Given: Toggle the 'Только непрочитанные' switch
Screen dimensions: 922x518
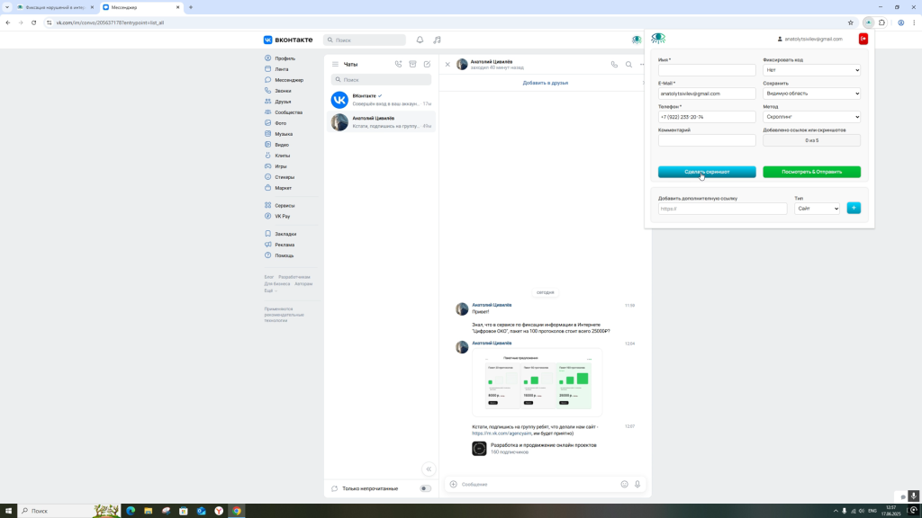Looking at the screenshot, I should 425,488.
